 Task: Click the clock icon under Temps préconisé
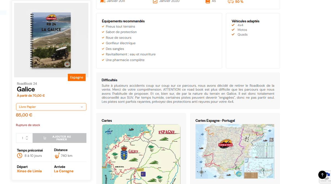tap(20, 156)
